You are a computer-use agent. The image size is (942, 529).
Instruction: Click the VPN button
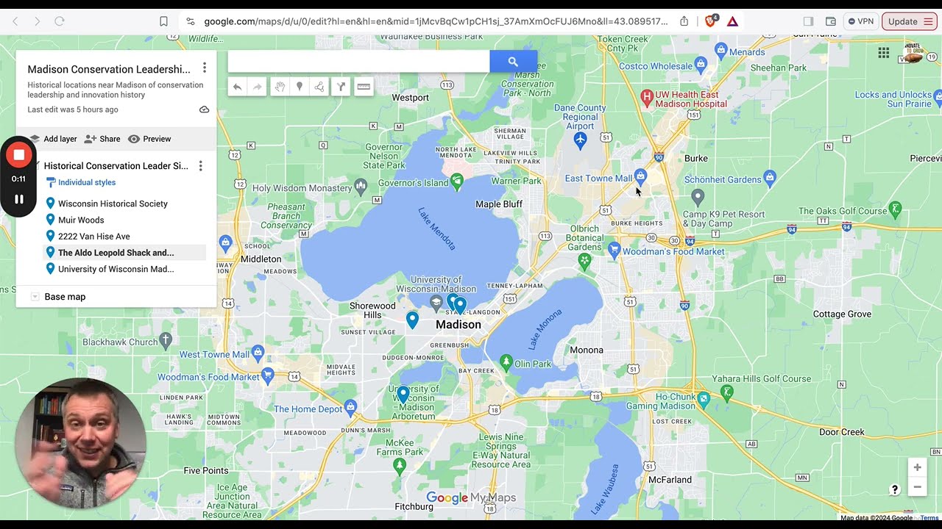[861, 21]
